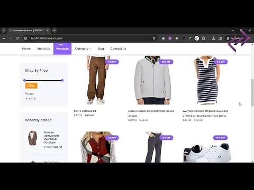Reload the product grids page
The height and width of the screenshot is (190, 254).
pyautogui.click(x=17, y=38)
